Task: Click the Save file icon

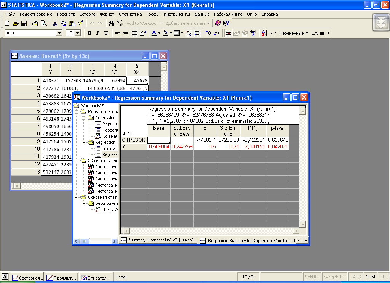Action: tap(24, 23)
